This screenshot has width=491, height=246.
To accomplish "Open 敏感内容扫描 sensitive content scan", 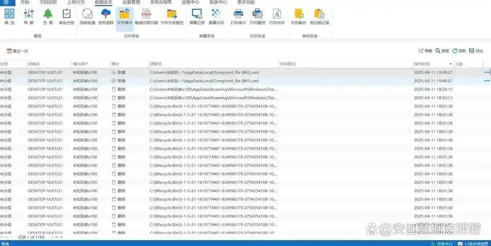I will [146, 17].
